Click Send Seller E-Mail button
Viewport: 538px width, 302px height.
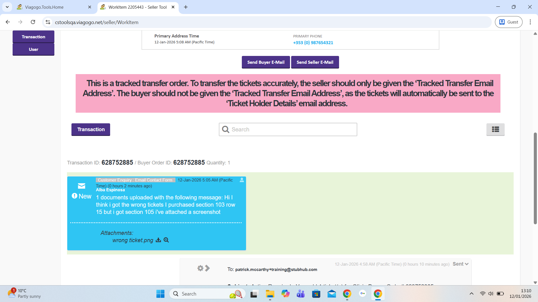click(315, 62)
